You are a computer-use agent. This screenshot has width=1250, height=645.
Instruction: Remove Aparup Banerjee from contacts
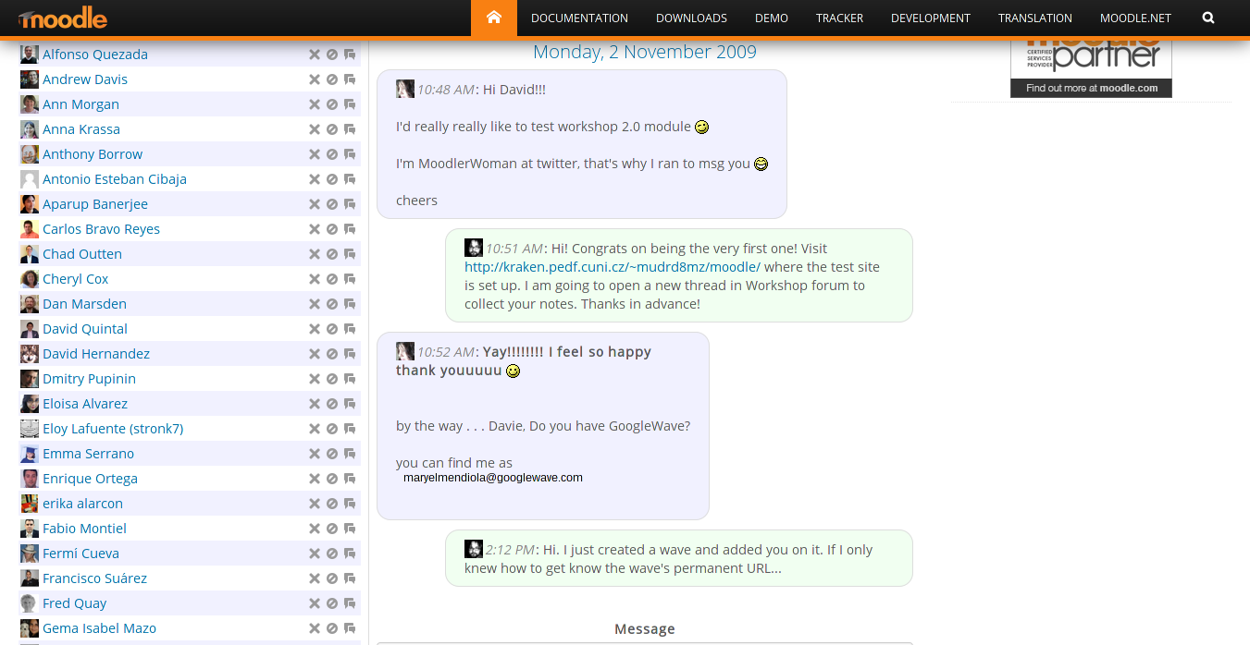[315, 204]
